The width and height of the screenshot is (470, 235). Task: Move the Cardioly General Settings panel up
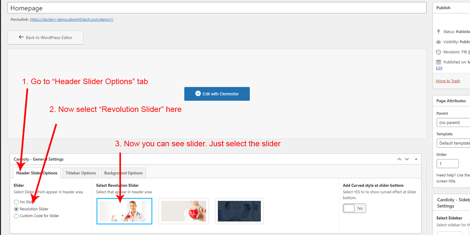coord(399,159)
